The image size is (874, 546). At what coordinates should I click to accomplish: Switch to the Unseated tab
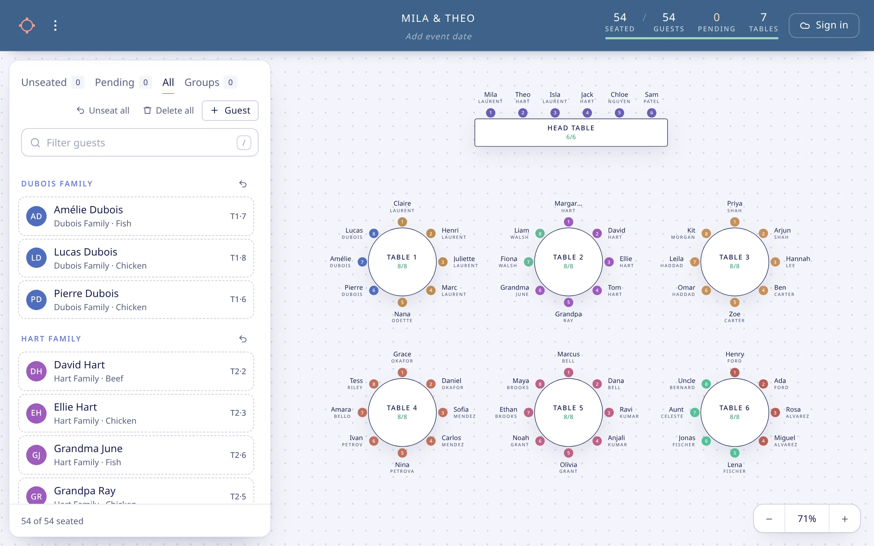[x=52, y=82]
